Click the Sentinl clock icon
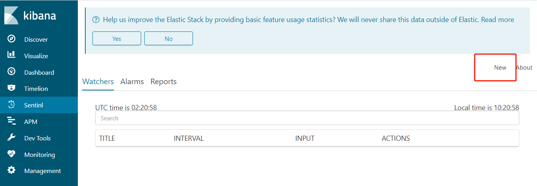This screenshot has width=537, height=186. click(x=11, y=105)
